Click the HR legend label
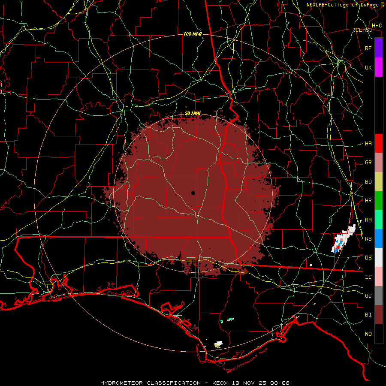Image resolution: width=386 pixels, height=386 pixels. point(368,201)
